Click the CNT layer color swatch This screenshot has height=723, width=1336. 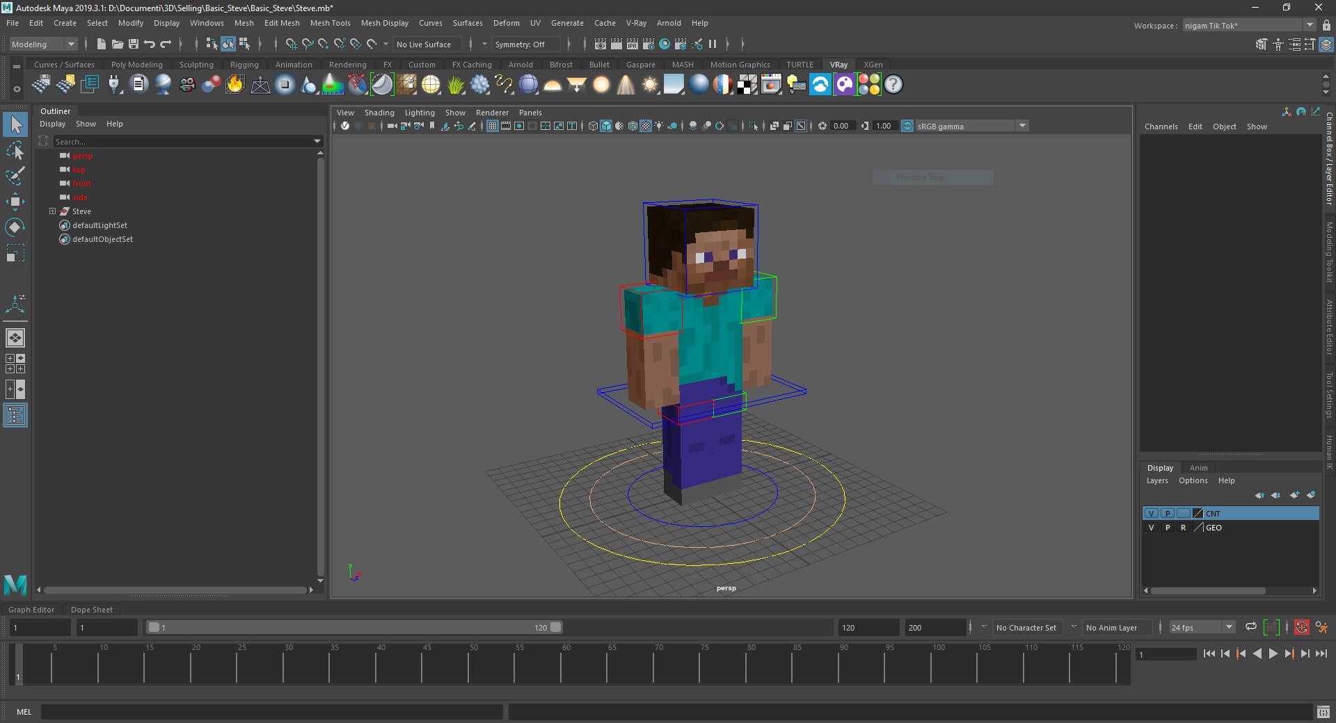point(1198,514)
